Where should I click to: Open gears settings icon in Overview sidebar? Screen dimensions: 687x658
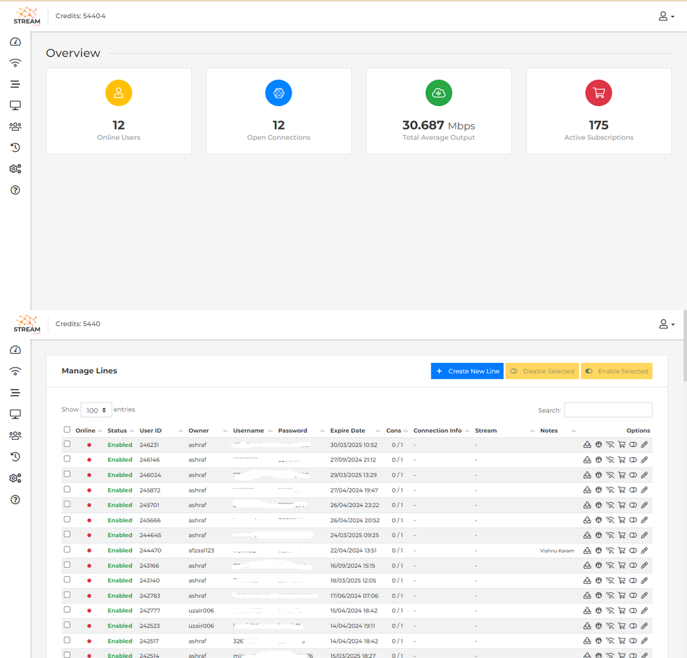click(x=15, y=169)
